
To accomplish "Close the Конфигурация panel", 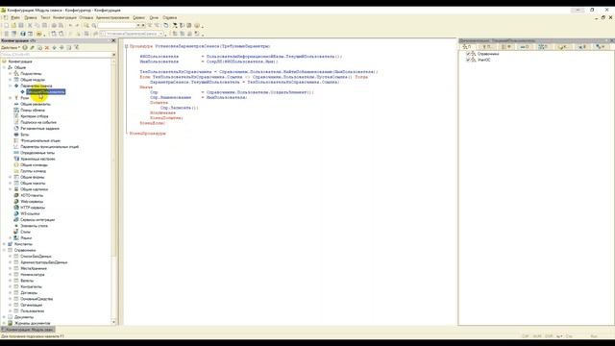I will [113, 40].
